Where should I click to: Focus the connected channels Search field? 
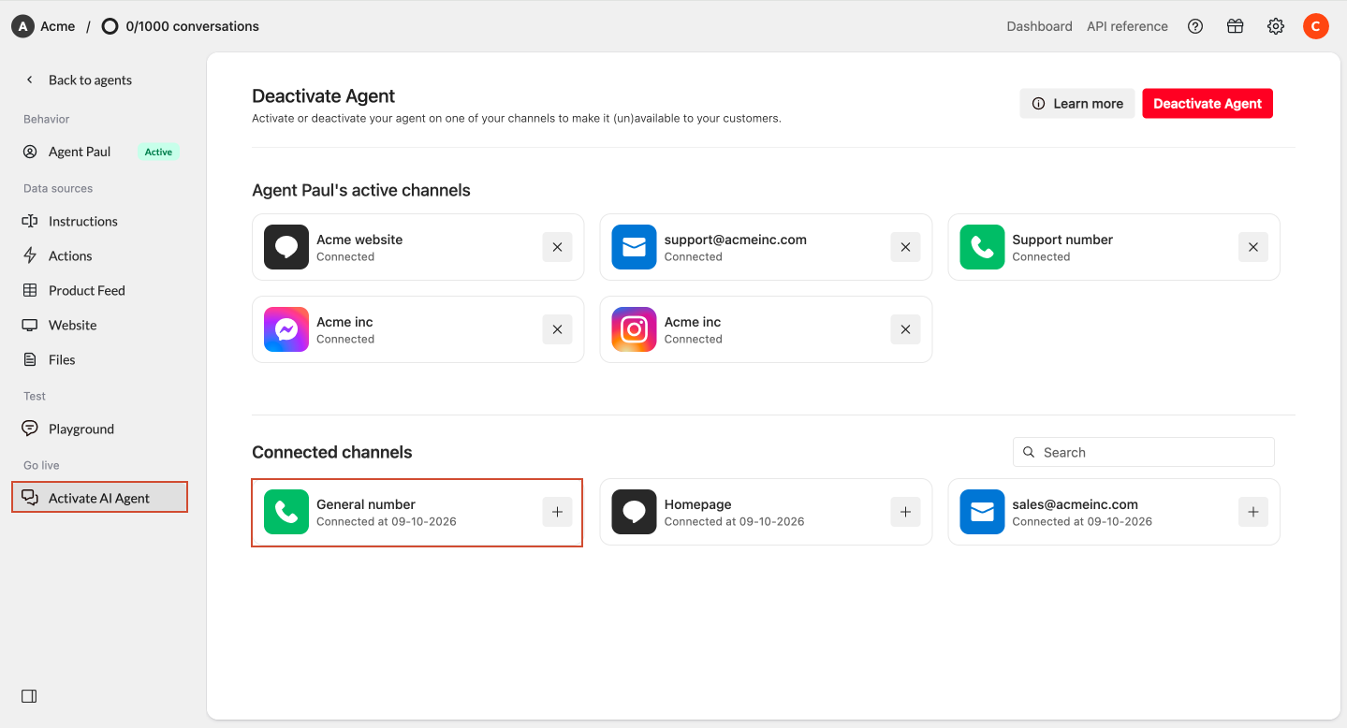click(x=1144, y=452)
